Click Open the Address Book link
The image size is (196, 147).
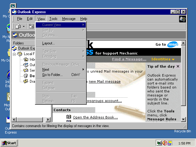coord(95,117)
